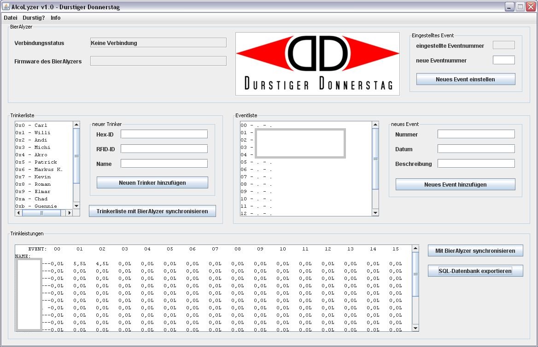
Task: Select '0x6 - Markus K.' in Trinkerliste
Action: [44, 170]
